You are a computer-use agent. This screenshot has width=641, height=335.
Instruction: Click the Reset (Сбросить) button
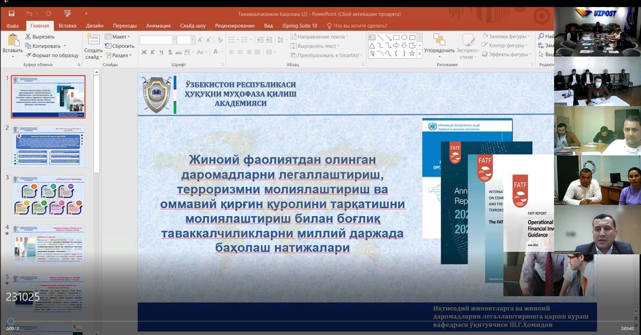tap(119, 46)
